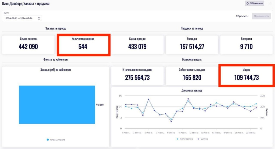The height and width of the screenshot is (149, 275).
Task: Click the Применить apply button
Action: pyautogui.click(x=261, y=16)
